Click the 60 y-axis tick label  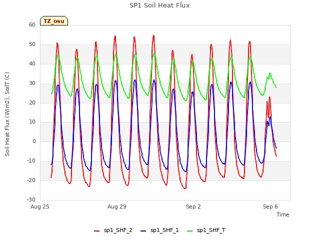(32, 24)
